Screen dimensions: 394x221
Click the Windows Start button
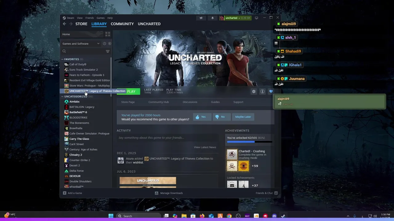click(x=111, y=216)
